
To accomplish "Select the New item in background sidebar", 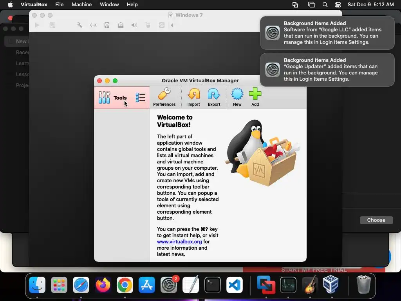I will (x=17, y=41).
